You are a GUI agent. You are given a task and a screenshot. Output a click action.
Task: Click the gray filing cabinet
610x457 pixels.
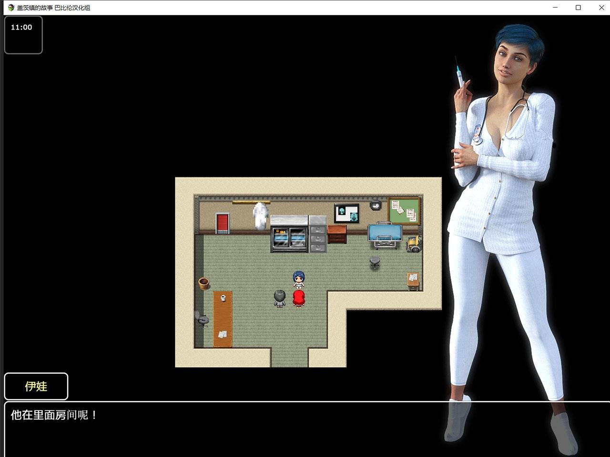(x=317, y=234)
